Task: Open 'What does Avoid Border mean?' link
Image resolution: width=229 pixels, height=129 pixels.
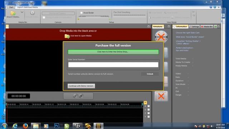Action: pos(190,37)
